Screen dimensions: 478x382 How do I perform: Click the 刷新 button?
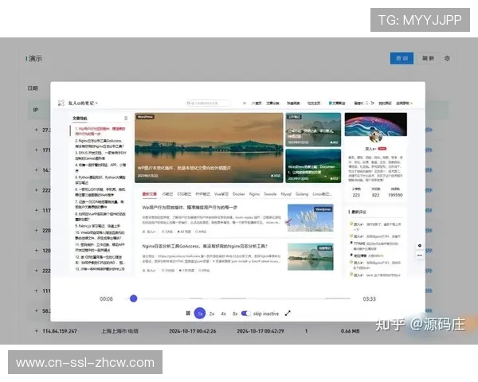[428, 58]
